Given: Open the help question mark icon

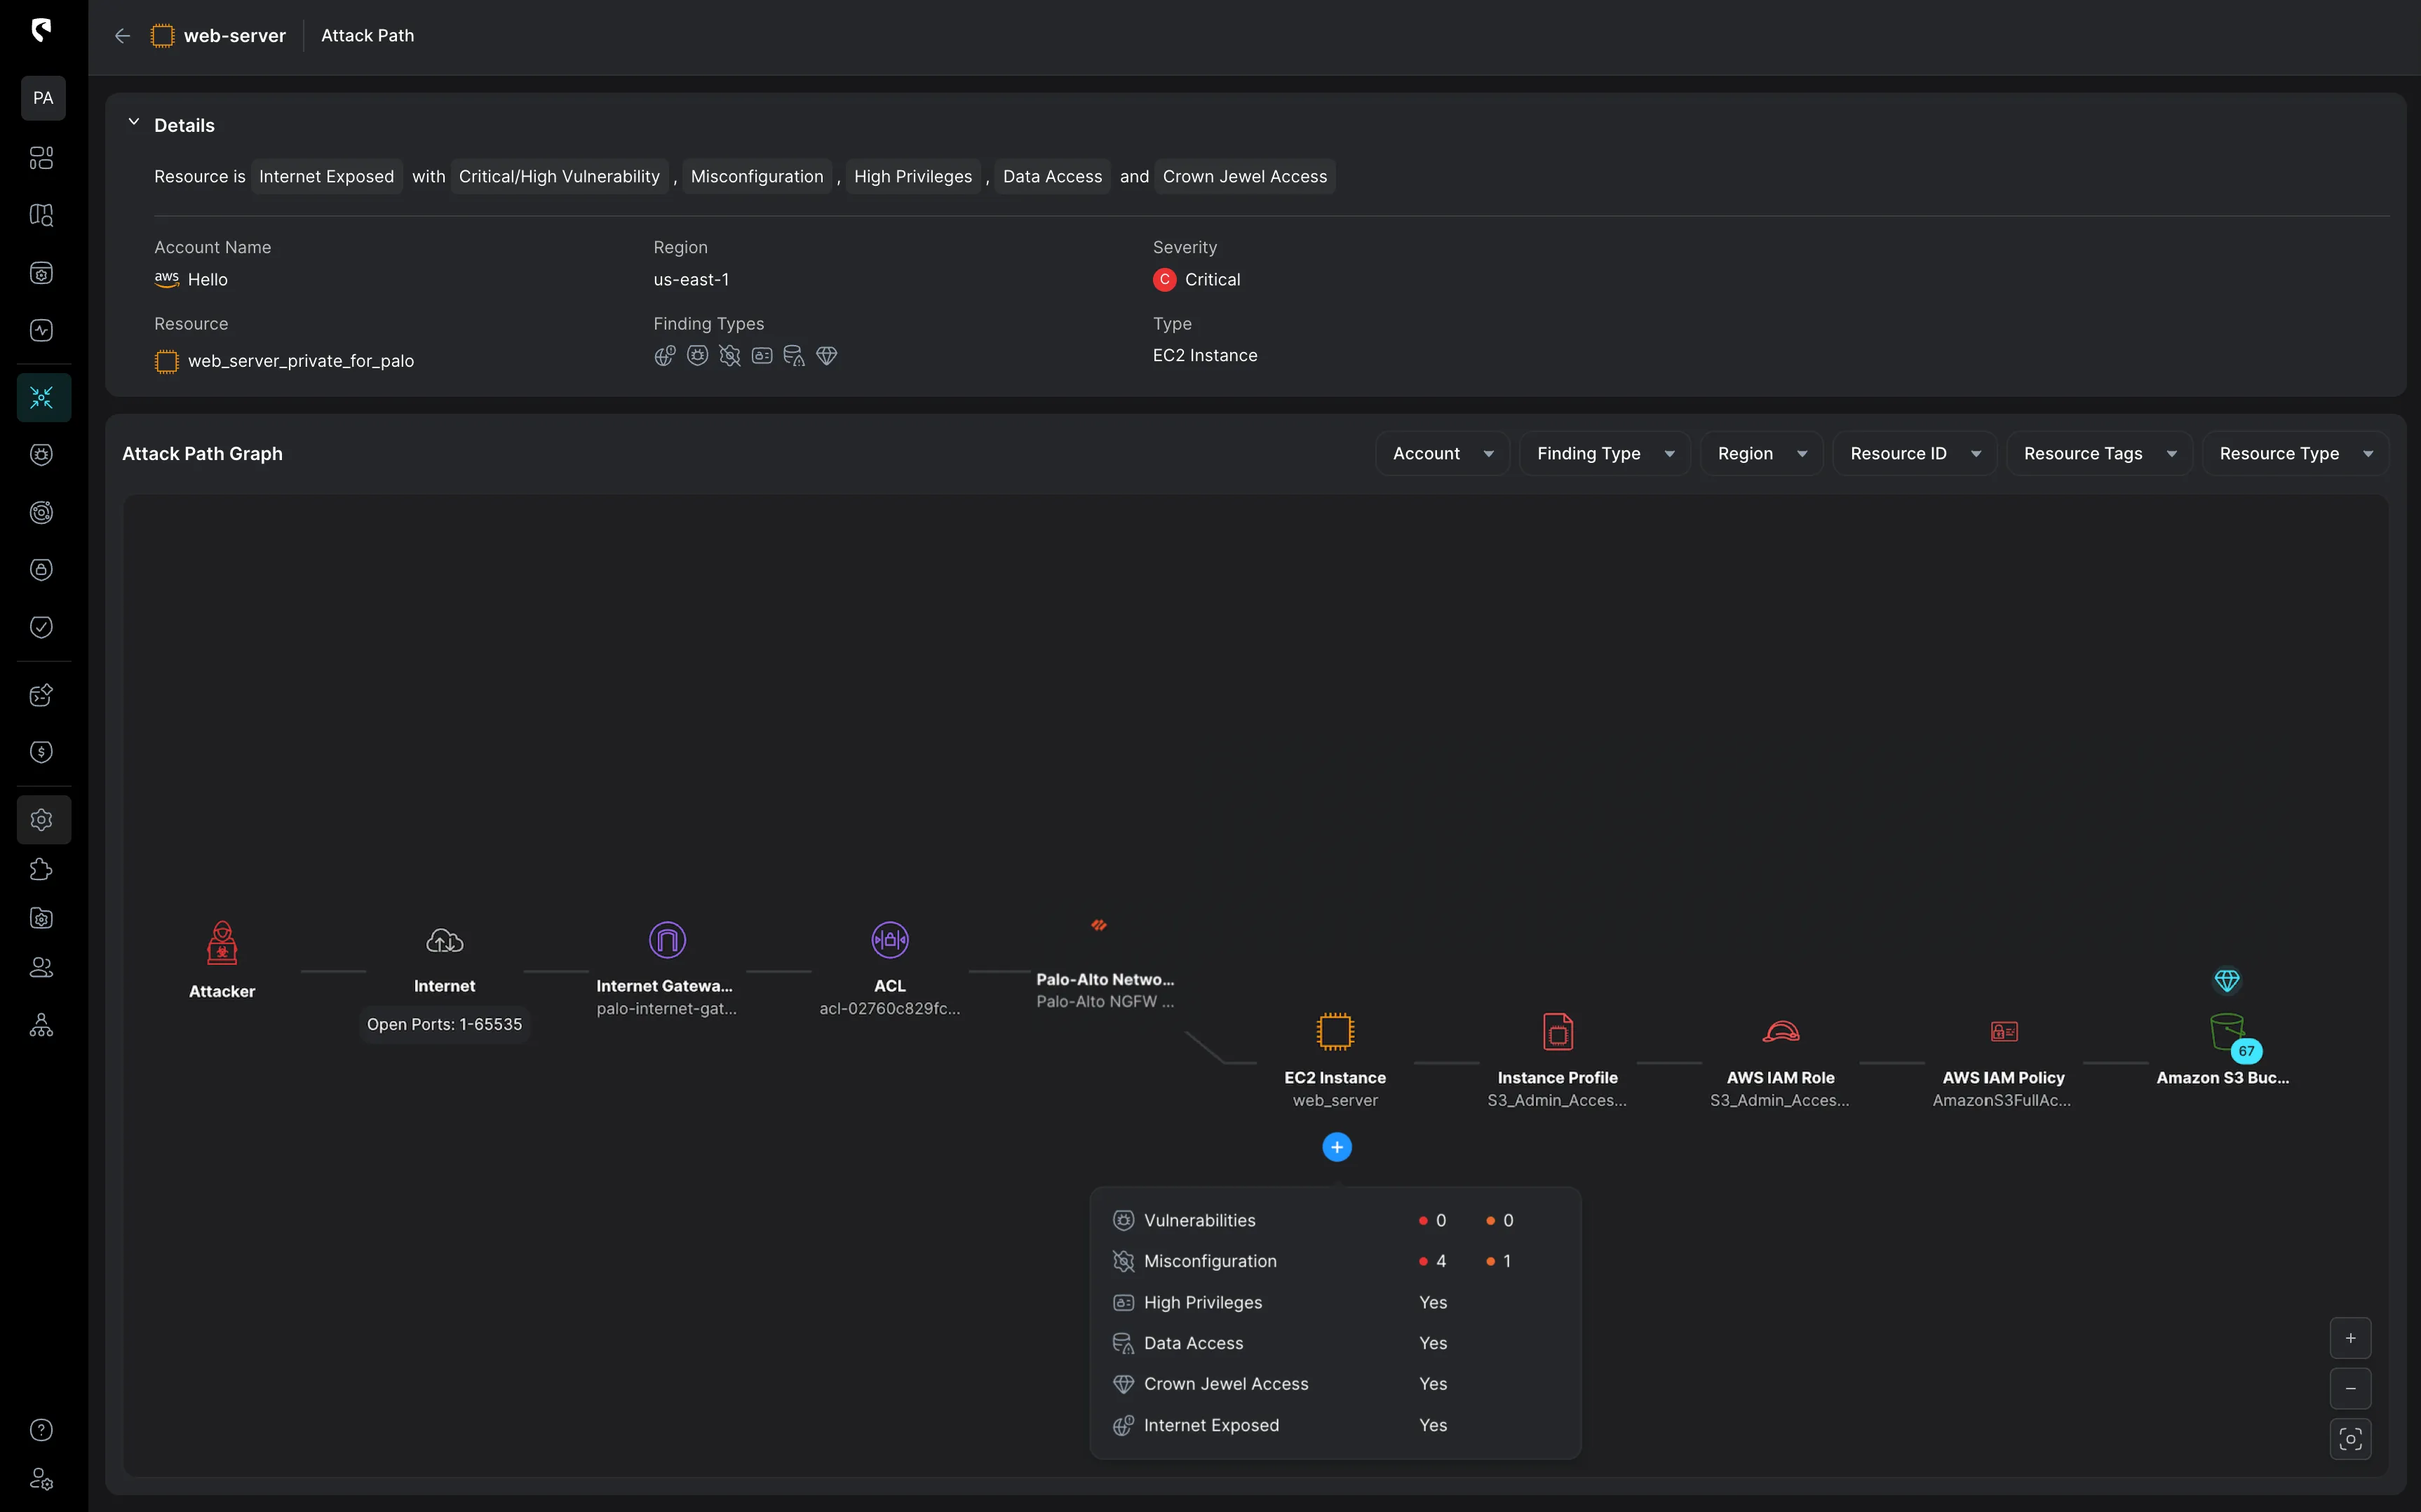Looking at the screenshot, I should pos(41,1430).
